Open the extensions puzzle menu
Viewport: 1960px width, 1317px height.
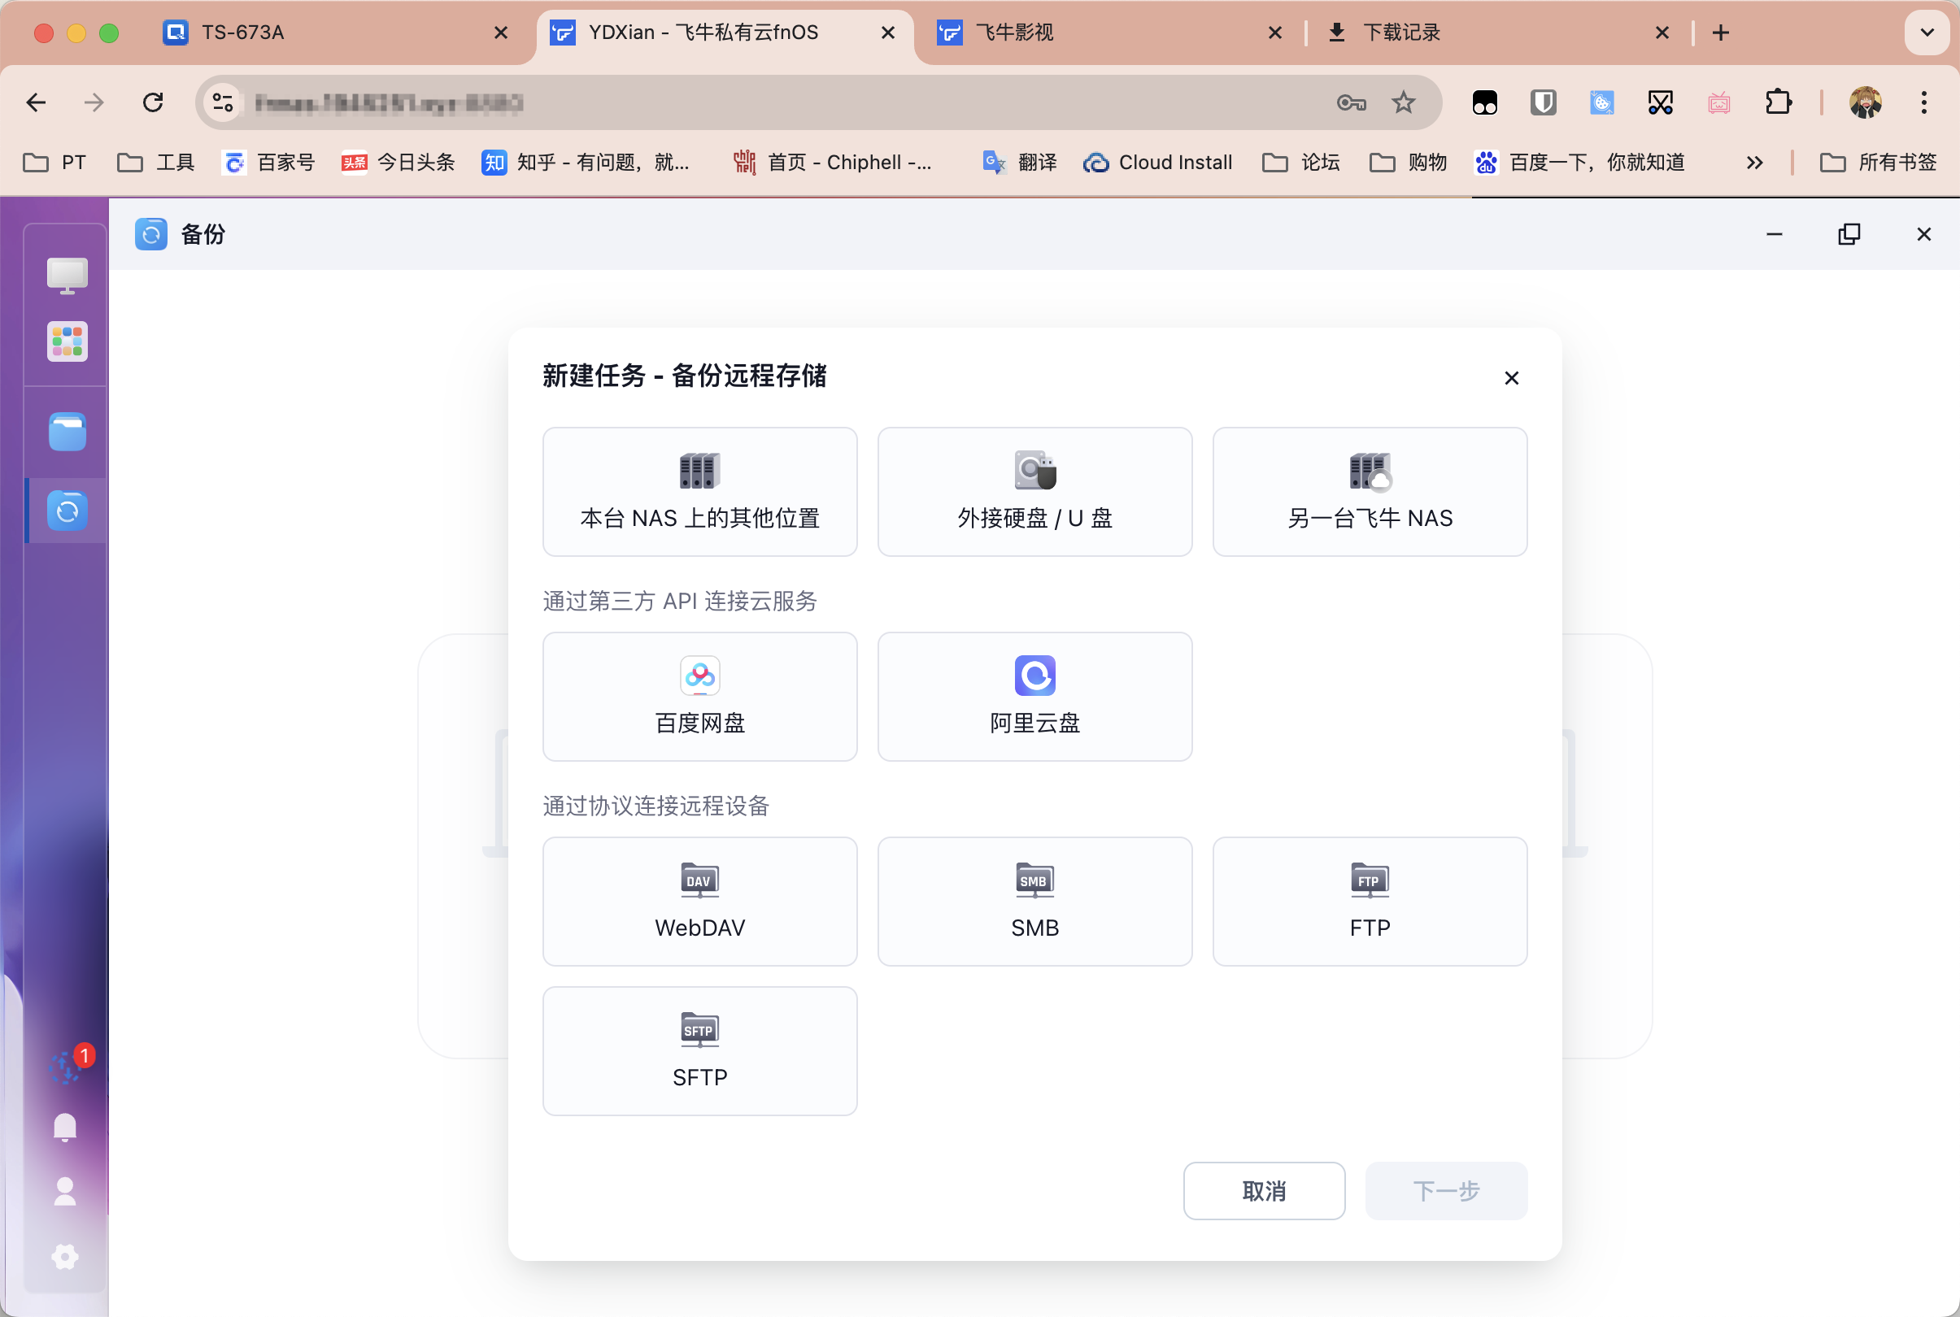1778,102
